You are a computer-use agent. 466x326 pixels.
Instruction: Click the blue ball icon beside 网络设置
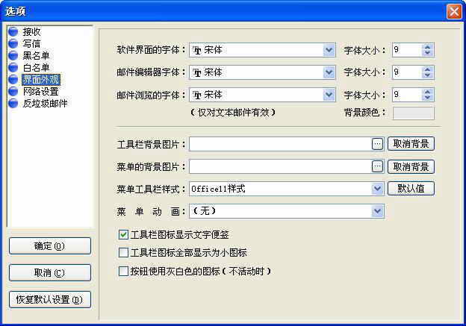pyautogui.click(x=13, y=92)
